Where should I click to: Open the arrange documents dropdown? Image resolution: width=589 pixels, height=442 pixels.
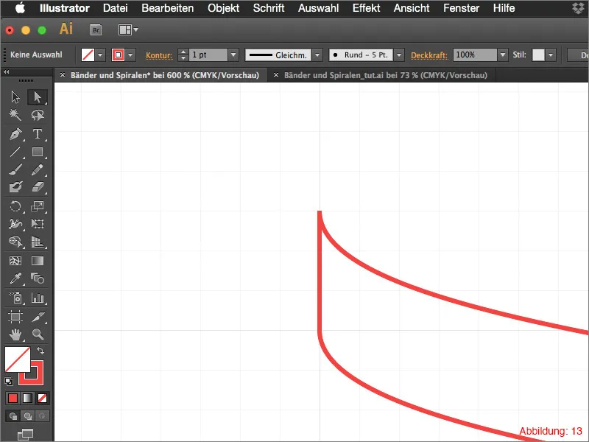(x=128, y=29)
